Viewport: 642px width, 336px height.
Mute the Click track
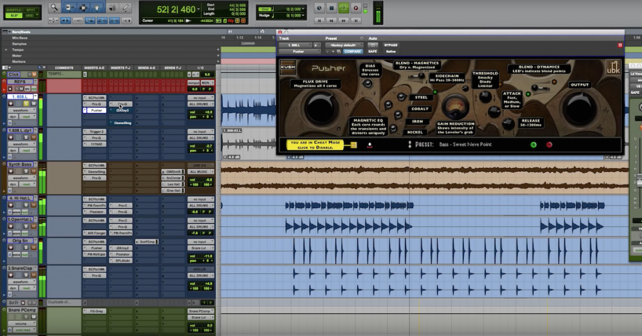point(34,75)
